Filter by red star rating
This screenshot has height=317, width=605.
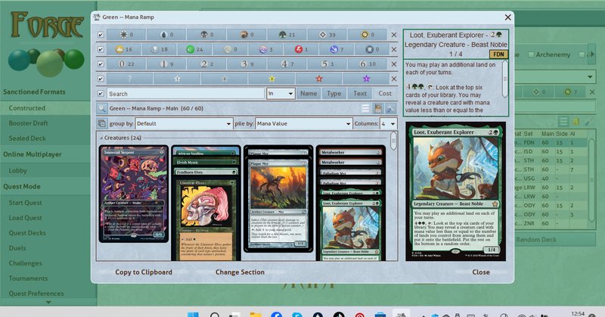pyautogui.click(x=318, y=79)
